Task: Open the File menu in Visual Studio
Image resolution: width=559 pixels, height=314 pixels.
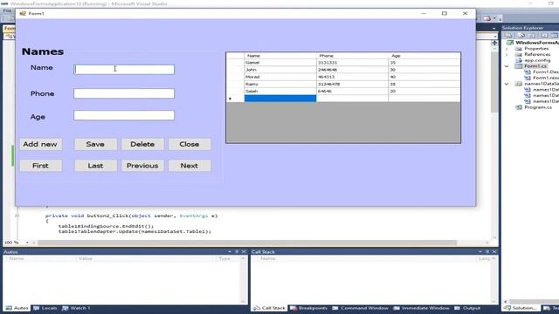Action: pyautogui.click(x=7, y=10)
